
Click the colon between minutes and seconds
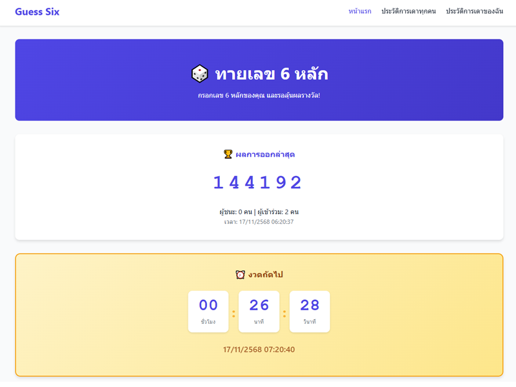click(x=284, y=313)
